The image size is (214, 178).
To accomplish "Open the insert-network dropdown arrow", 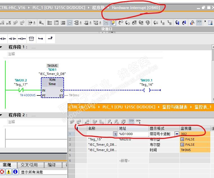I will [34, 23].
